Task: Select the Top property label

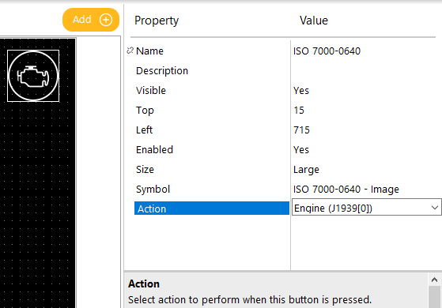Action: coord(145,110)
